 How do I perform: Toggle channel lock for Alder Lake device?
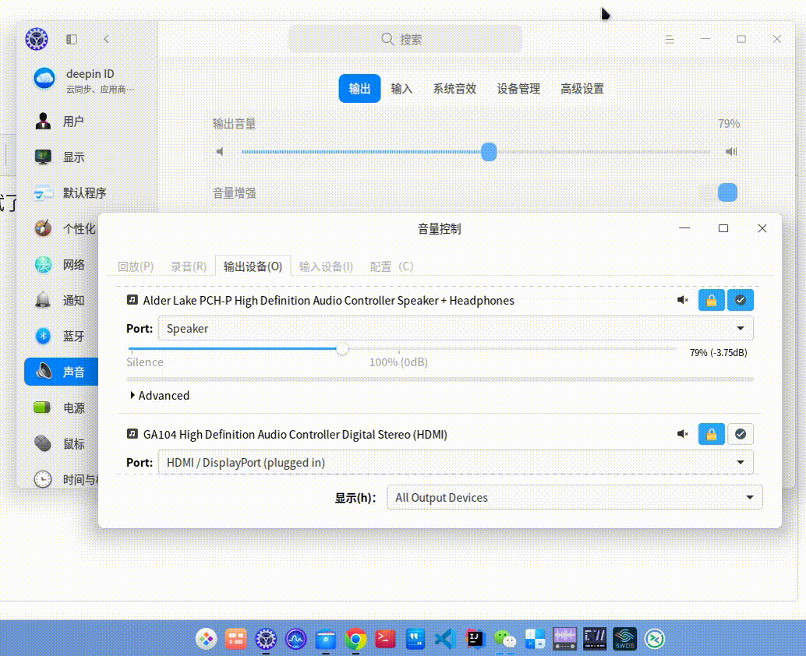712,300
